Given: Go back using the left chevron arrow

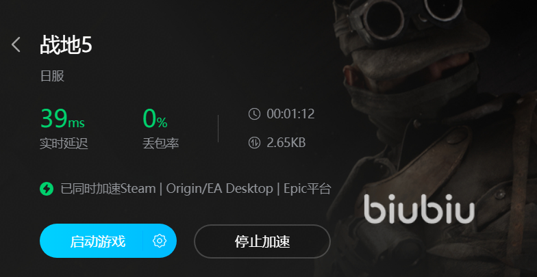Looking at the screenshot, I should point(16,45).
